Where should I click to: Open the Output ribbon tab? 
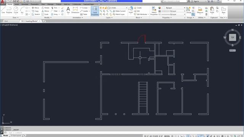59,4
